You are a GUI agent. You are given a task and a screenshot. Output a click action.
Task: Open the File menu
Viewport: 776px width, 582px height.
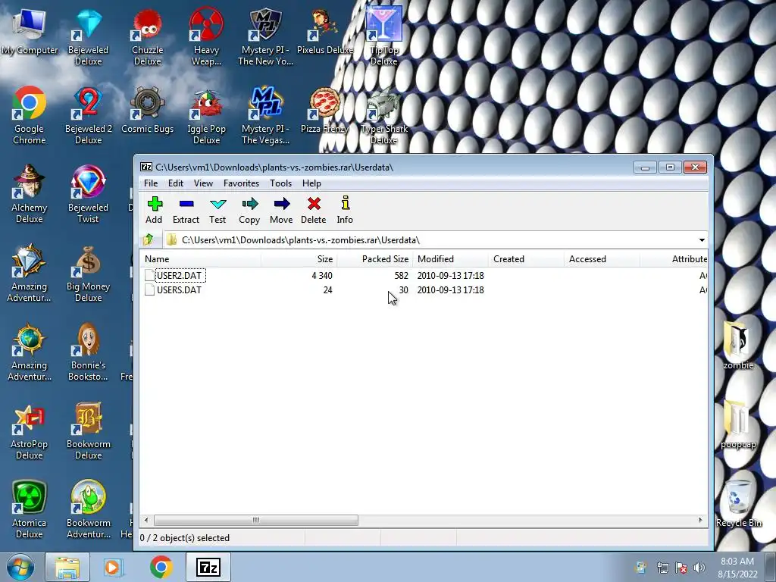[151, 183]
